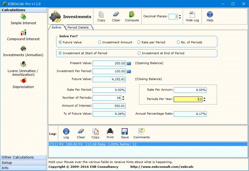Add current result to the Log
This screenshot has height=171, width=249.
coord(66,134)
